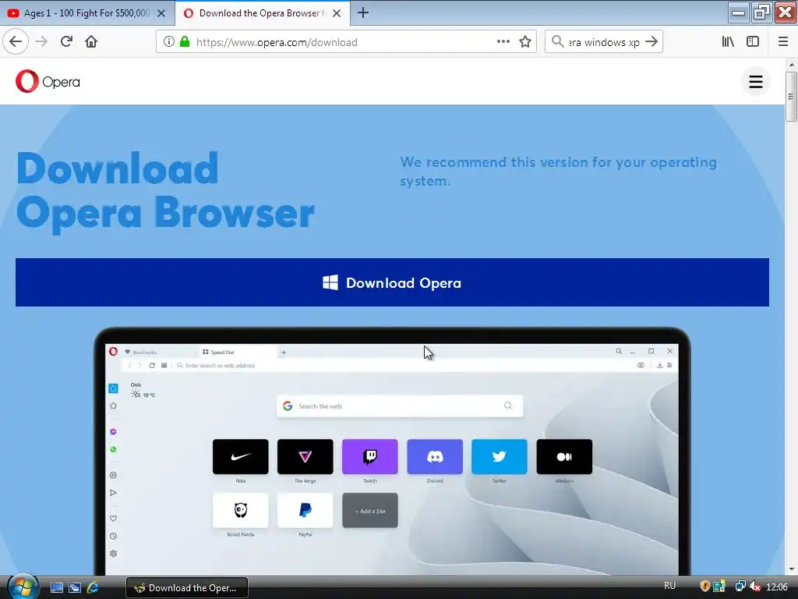Submit the search with the arrow button
This screenshot has height=599, width=798.
pos(651,42)
